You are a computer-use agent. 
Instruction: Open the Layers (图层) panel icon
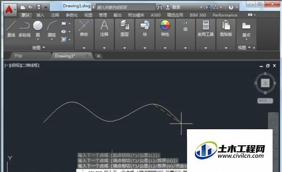click(x=125, y=25)
